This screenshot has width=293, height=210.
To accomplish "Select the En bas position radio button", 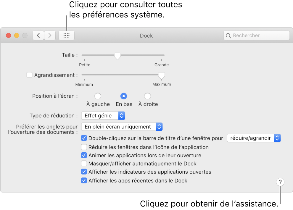I will pos(123,96).
